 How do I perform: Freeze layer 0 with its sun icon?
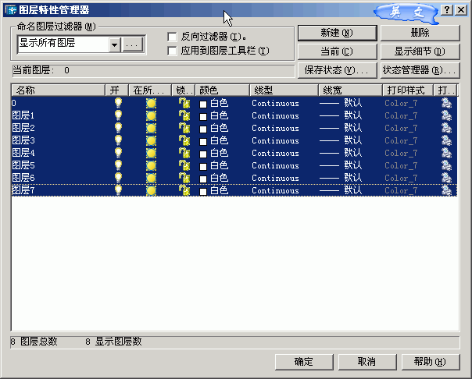tap(151, 103)
